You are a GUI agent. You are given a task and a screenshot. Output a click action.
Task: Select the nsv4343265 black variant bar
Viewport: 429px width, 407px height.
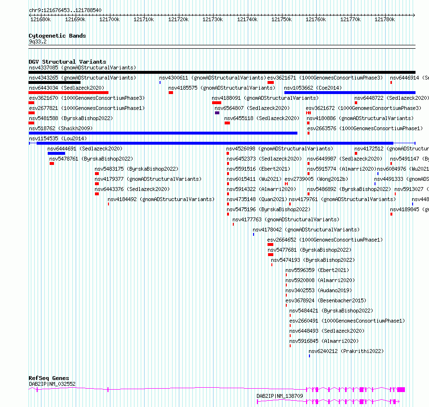coord(55,82)
